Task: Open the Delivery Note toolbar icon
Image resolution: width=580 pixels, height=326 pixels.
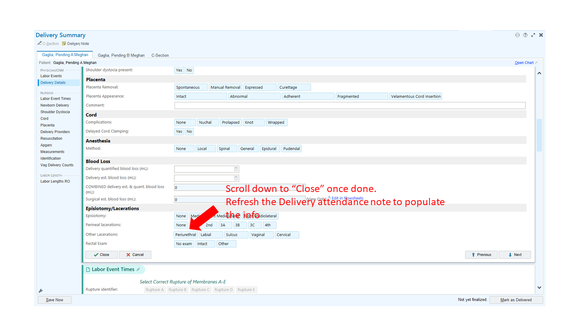Action: point(64,43)
